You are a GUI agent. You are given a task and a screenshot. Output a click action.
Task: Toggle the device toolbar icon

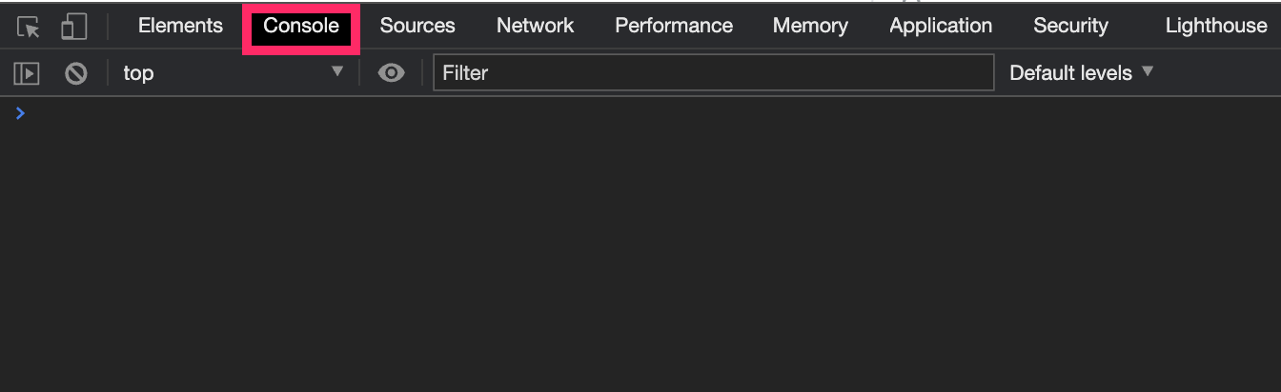(x=73, y=27)
